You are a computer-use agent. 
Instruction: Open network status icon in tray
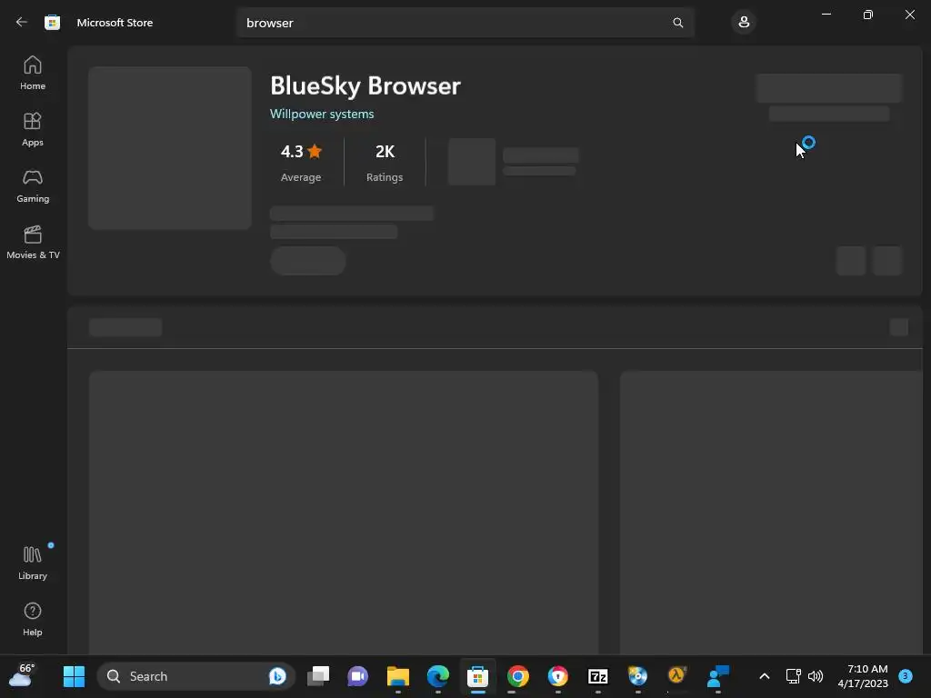[793, 676]
